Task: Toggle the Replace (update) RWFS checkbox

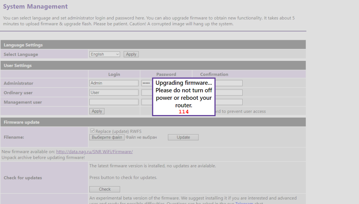Action: (92, 131)
